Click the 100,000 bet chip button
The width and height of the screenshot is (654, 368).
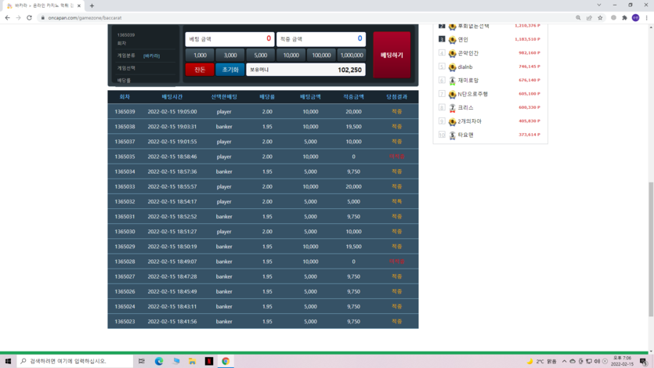[x=322, y=55]
